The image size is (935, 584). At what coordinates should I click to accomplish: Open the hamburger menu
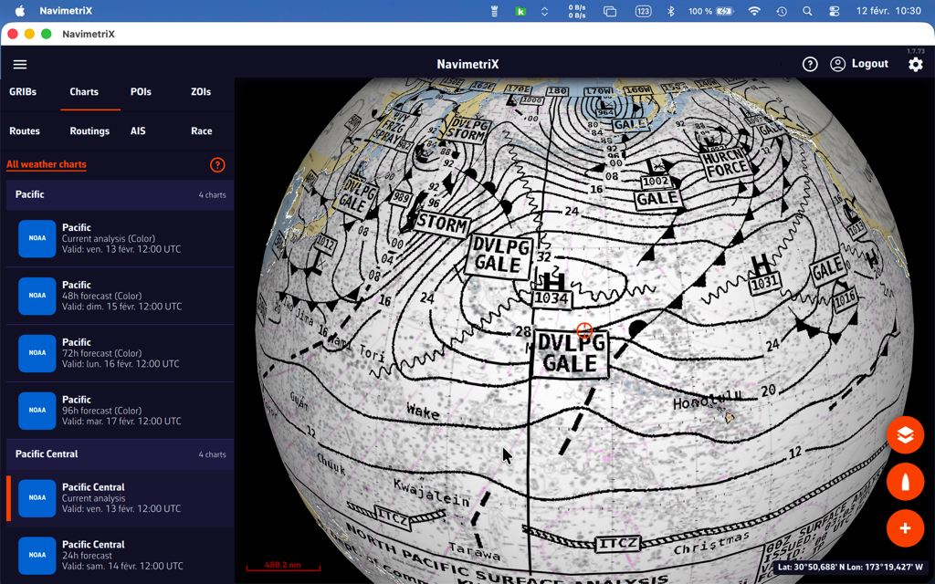(x=20, y=65)
